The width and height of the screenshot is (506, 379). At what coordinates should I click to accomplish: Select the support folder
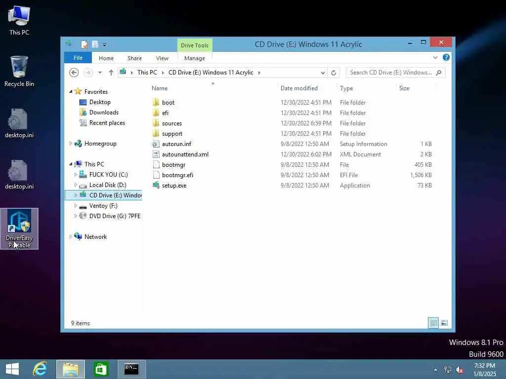(x=172, y=133)
